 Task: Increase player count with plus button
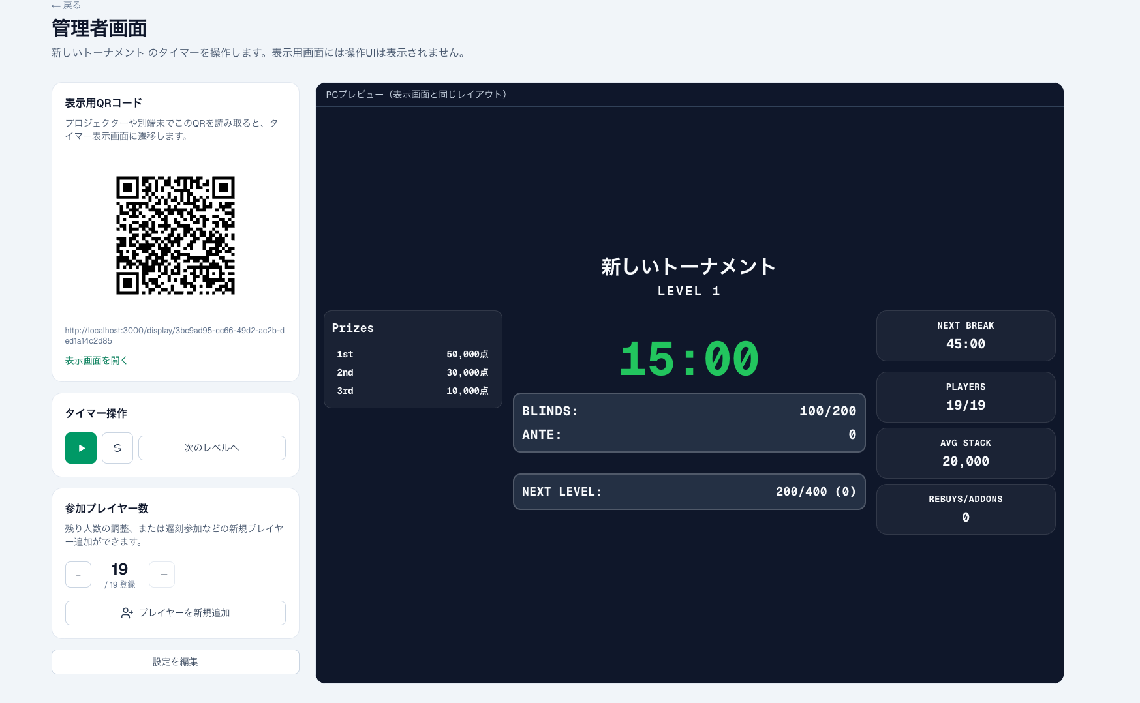[162, 575]
